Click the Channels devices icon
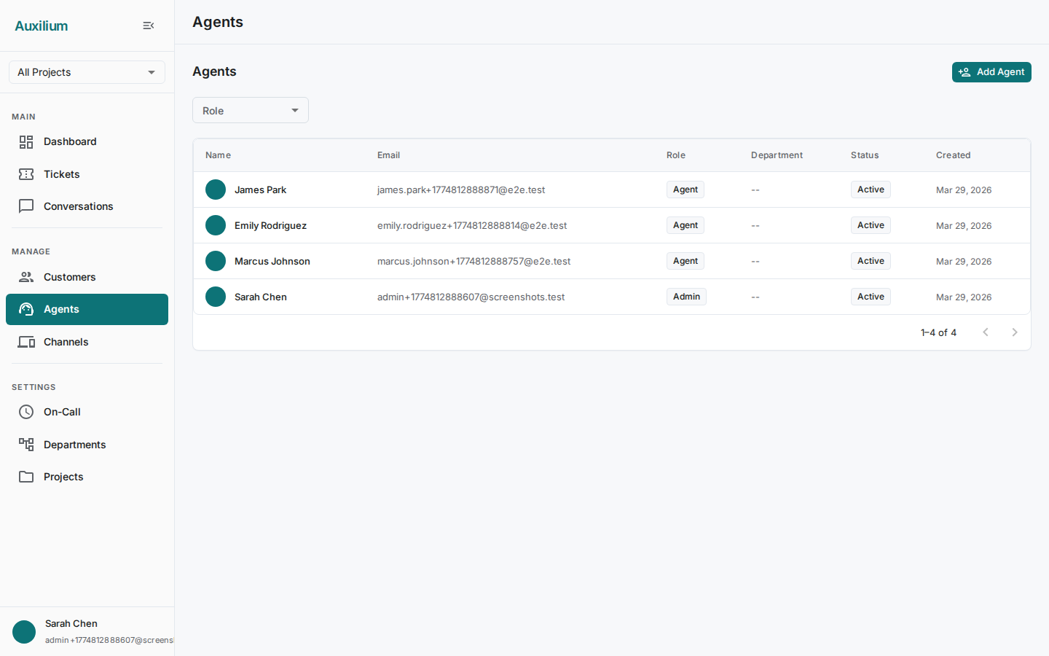 coord(26,342)
